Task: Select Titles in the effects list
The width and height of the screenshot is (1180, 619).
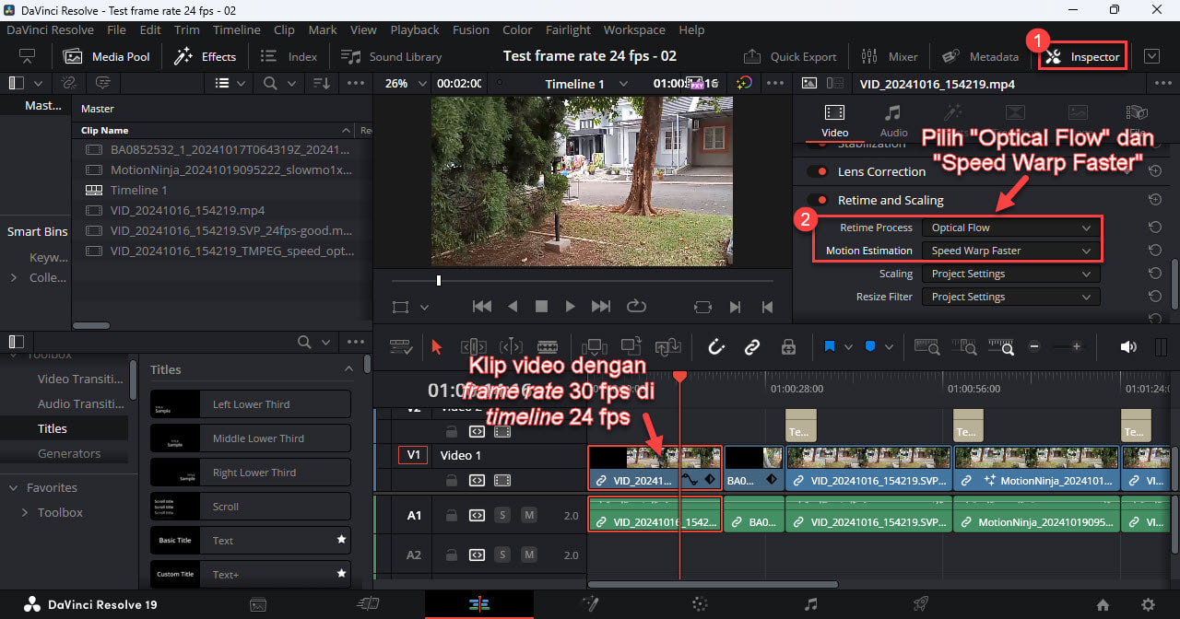Action: [53, 428]
